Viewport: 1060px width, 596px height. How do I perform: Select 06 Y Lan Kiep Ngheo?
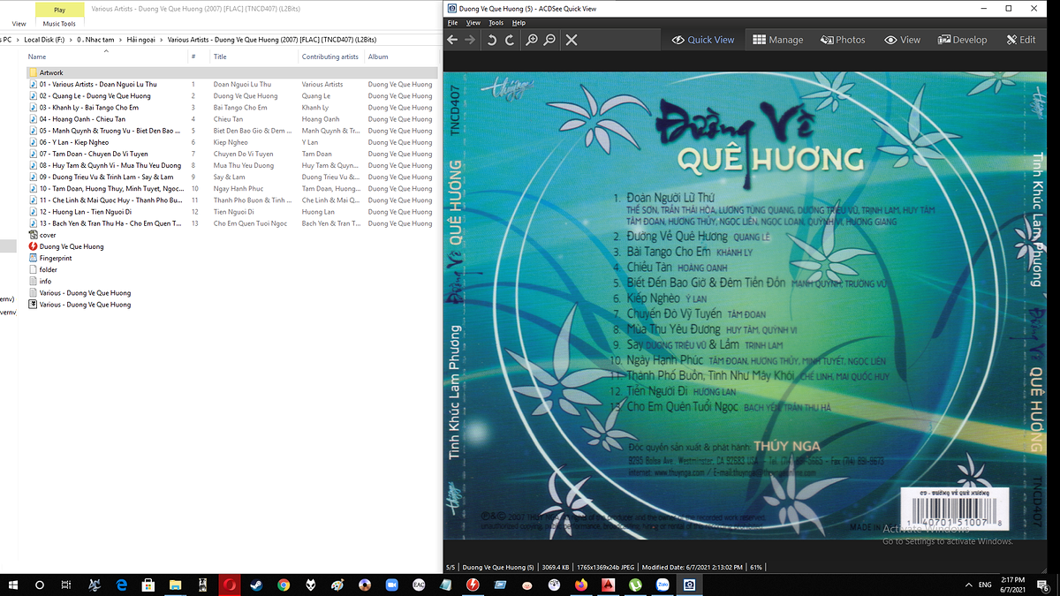point(74,142)
